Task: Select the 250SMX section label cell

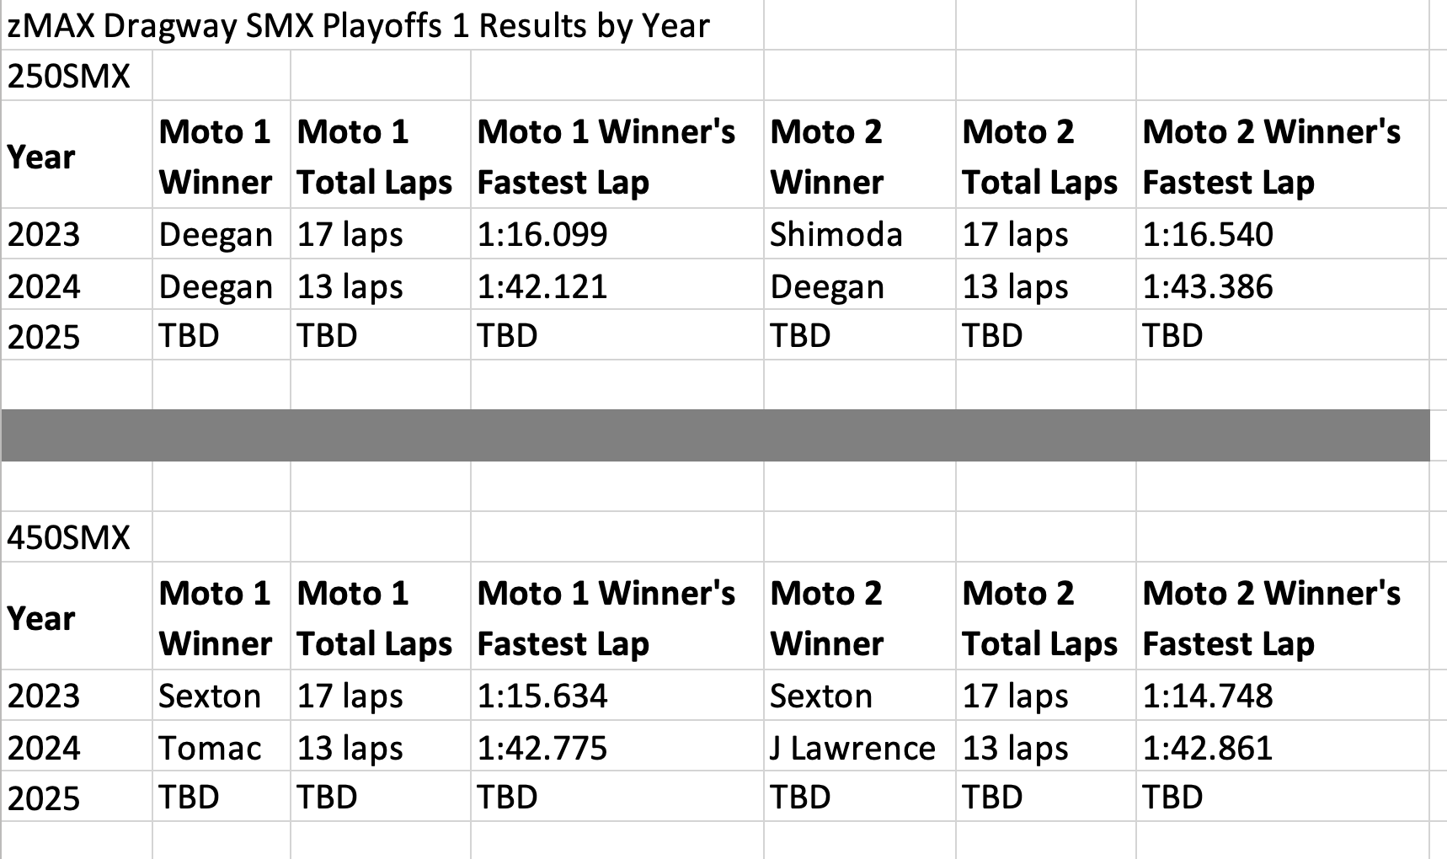Action: (x=69, y=77)
